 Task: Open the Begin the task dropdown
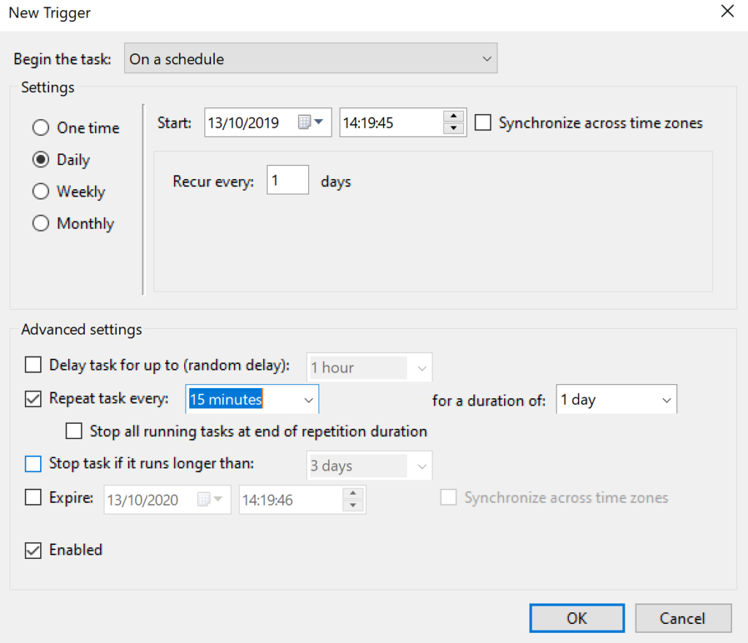tap(487, 58)
